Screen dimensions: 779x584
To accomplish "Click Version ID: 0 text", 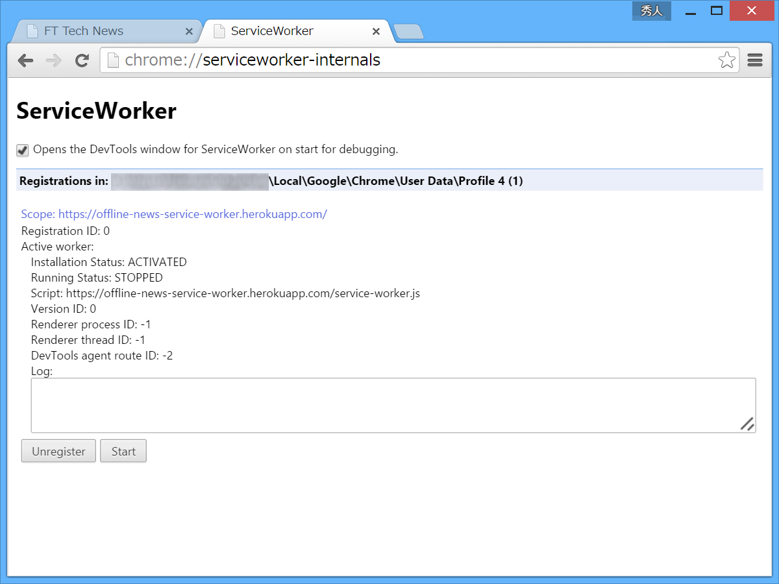I will coord(64,309).
